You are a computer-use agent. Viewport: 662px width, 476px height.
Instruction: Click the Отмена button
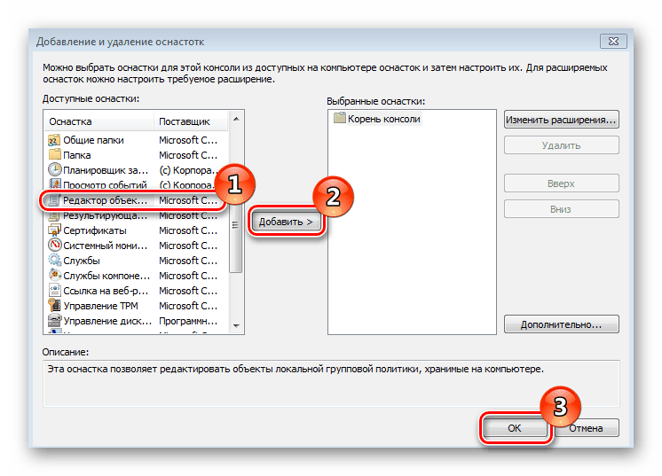586,428
